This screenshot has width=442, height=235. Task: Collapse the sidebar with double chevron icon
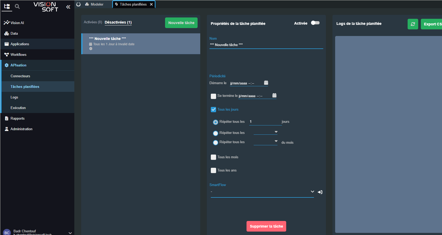click(68, 7)
